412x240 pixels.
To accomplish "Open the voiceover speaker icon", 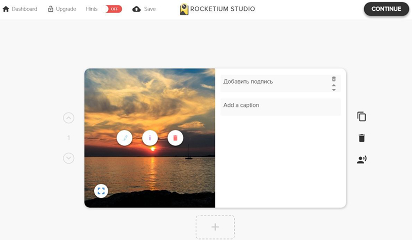I will tap(362, 160).
